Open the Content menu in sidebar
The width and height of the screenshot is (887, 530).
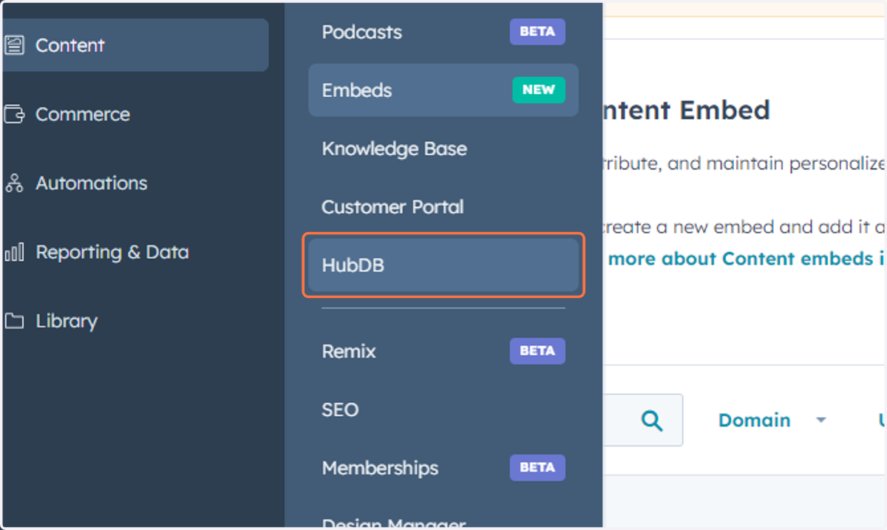(135, 45)
